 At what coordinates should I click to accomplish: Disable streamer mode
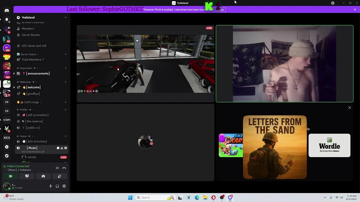(220, 10)
